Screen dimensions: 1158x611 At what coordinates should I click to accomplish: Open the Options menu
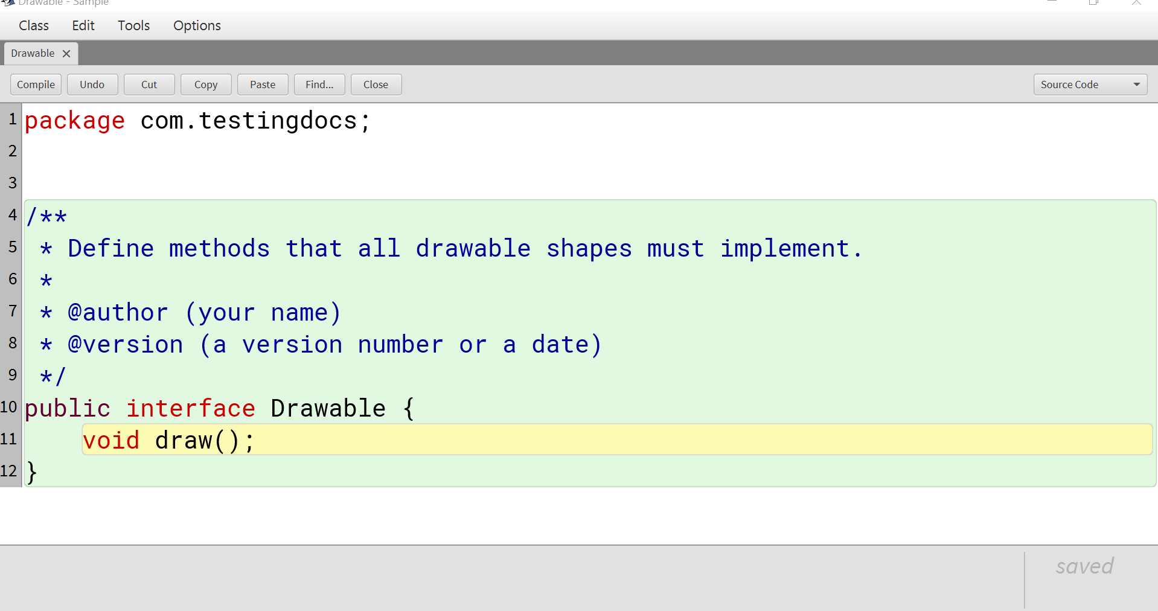[196, 25]
